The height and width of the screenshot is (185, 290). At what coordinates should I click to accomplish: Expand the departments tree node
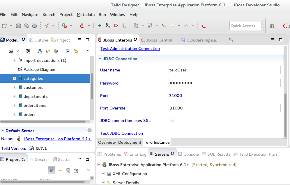click(x=14, y=96)
